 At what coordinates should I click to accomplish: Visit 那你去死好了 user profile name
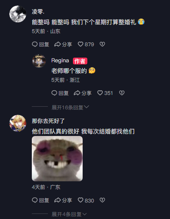[x=48, y=121]
